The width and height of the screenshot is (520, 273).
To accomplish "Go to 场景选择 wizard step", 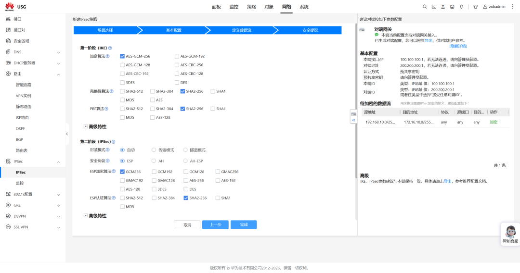I will click(105, 30).
